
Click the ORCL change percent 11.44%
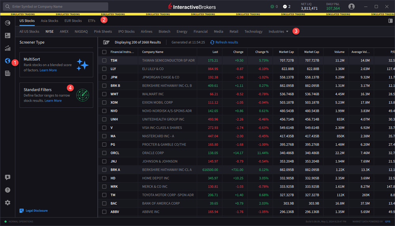click(x=263, y=153)
